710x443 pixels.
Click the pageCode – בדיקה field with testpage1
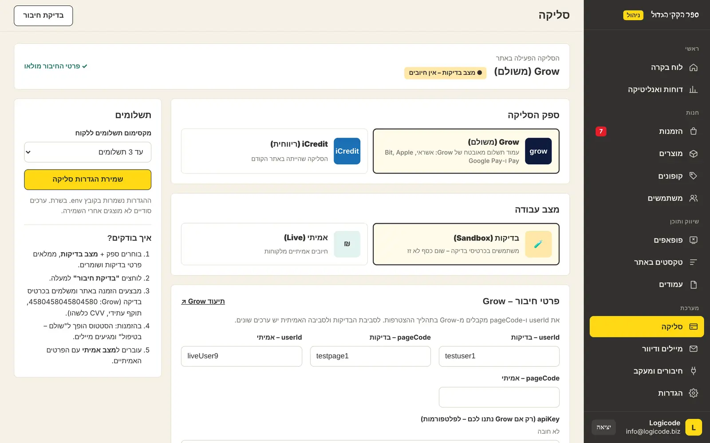(371, 356)
